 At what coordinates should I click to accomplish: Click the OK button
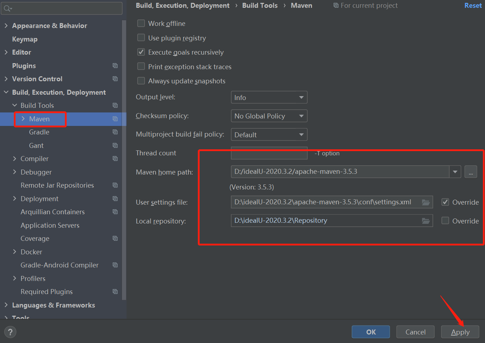[x=371, y=332]
